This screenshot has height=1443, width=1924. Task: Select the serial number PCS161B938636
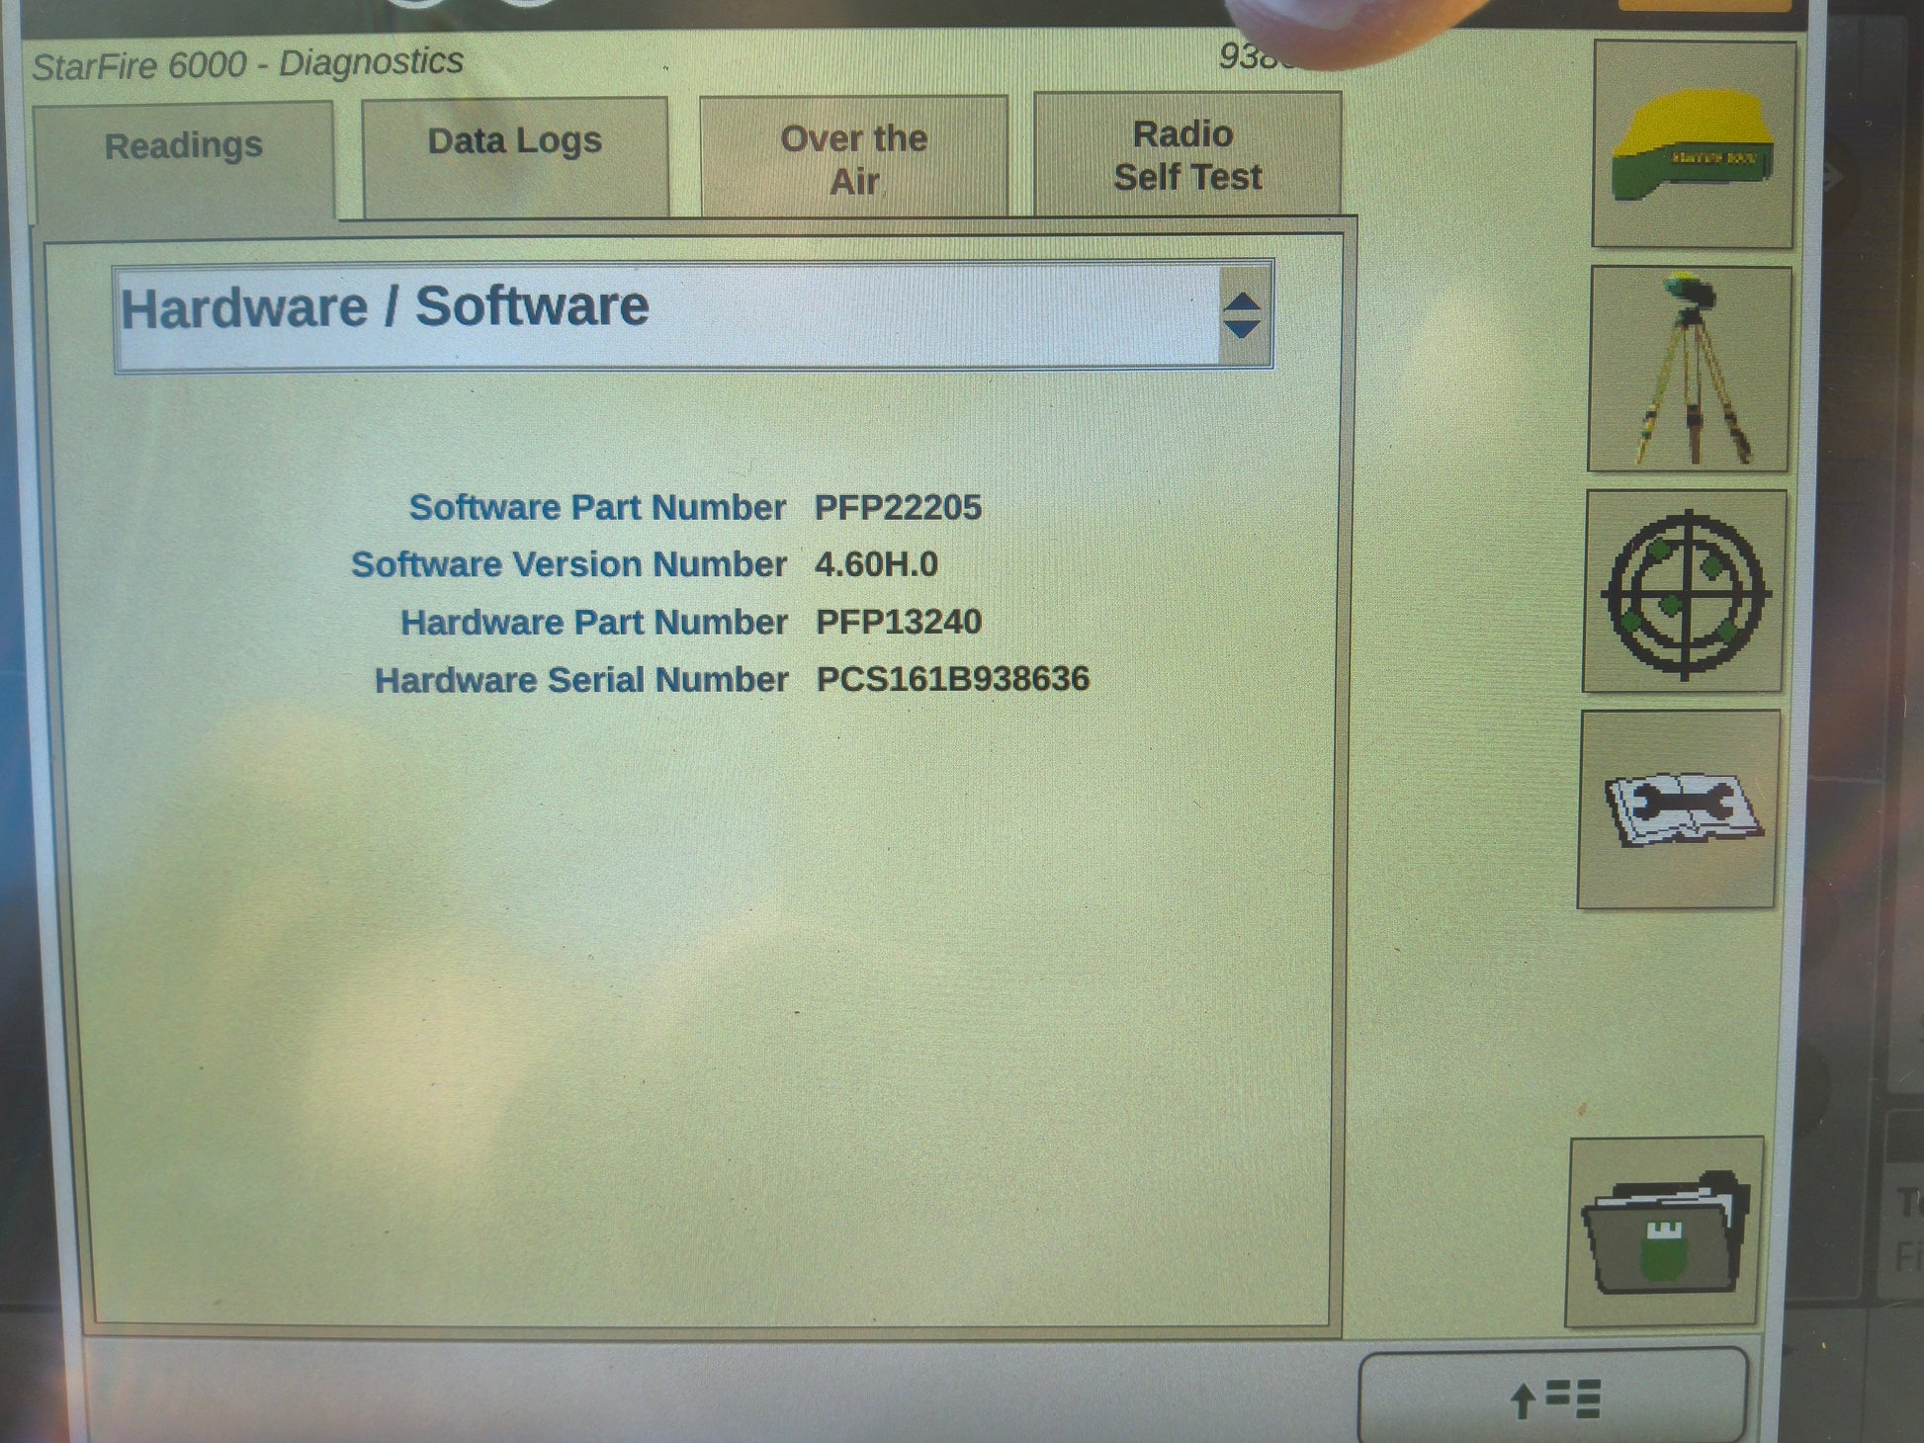(x=952, y=679)
